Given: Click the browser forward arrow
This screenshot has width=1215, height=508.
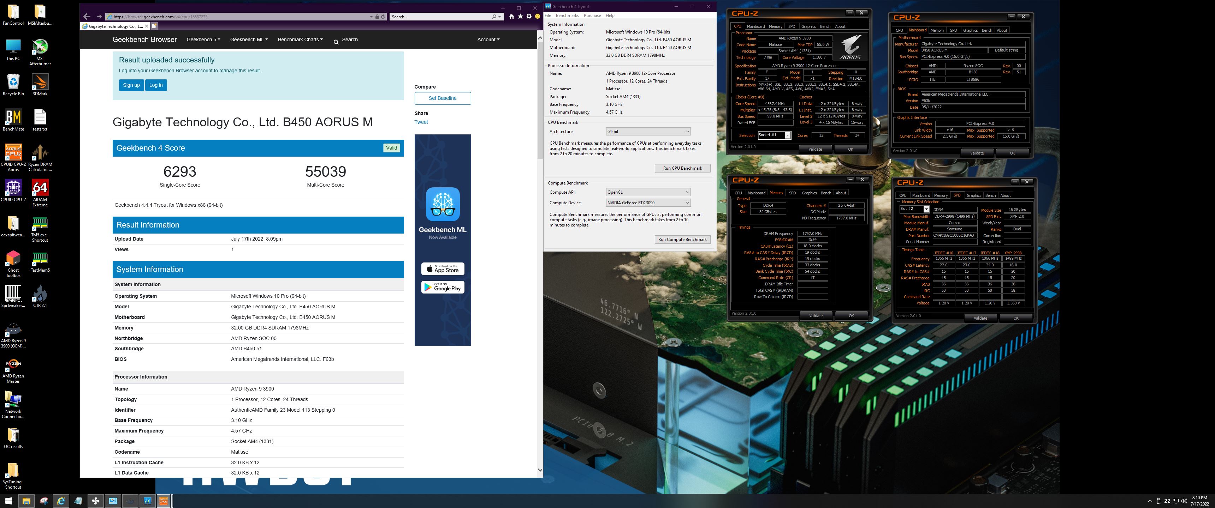Looking at the screenshot, I should (x=99, y=17).
